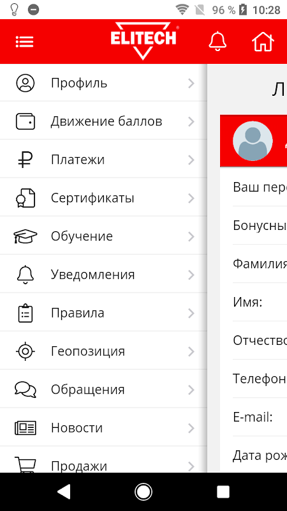Tap the chevron next to Уведомления
The width and height of the screenshot is (287, 511).
point(191,275)
